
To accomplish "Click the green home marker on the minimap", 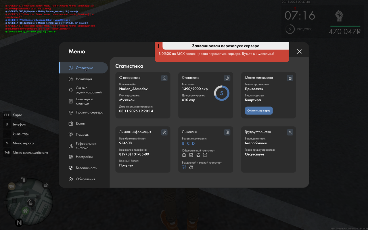I will pyautogui.click(x=25, y=211).
